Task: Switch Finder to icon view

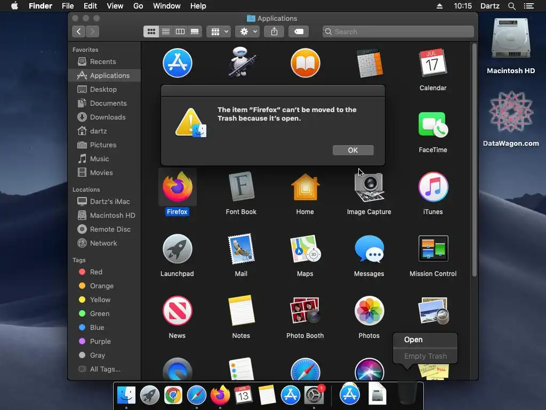Action: point(151,31)
